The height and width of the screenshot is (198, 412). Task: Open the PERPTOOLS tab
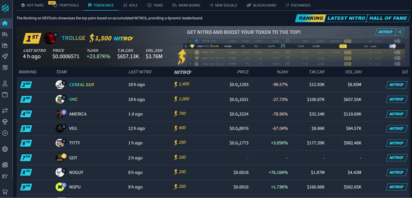(66, 5)
